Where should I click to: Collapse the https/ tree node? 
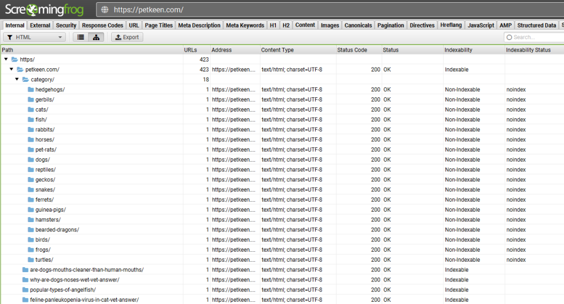click(x=6, y=59)
